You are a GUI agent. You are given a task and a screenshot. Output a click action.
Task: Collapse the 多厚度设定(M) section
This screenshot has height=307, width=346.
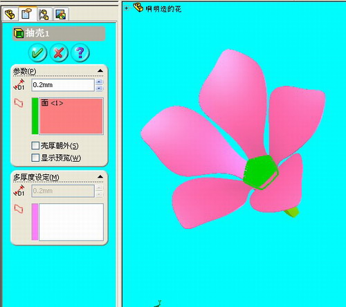click(100, 177)
